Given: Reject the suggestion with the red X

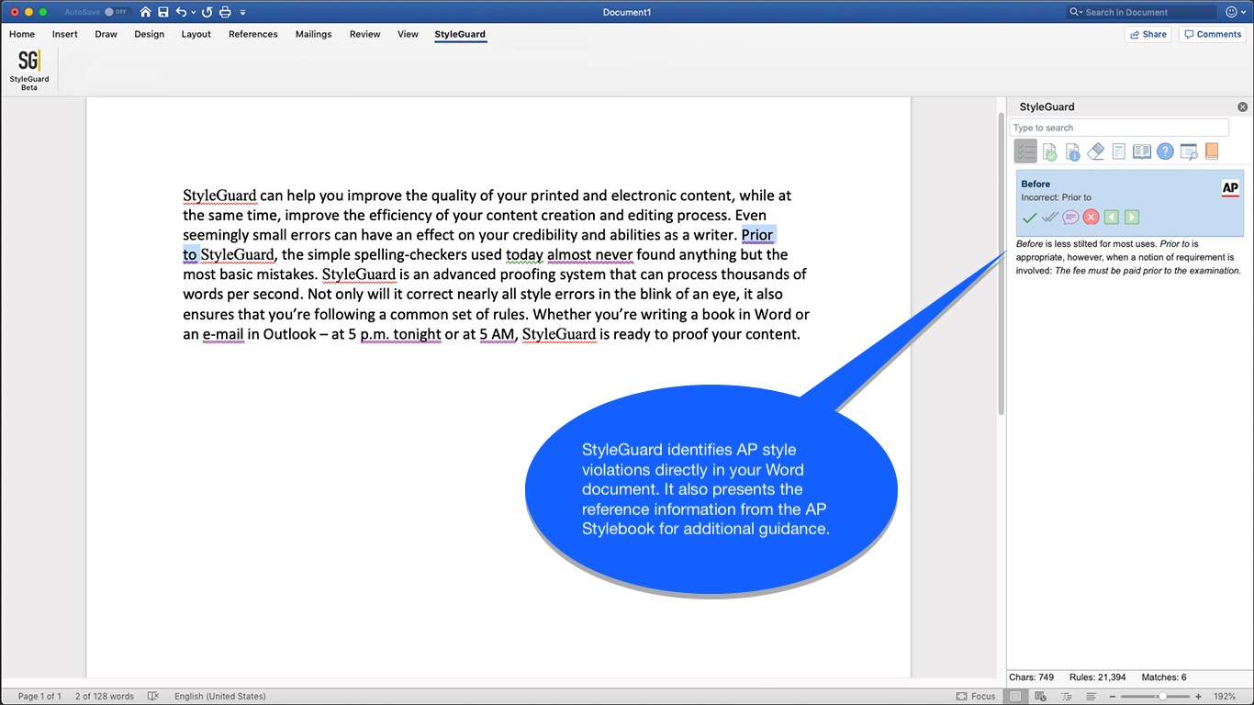Looking at the screenshot, I should pyautogui.click(x=1091, y=218).
